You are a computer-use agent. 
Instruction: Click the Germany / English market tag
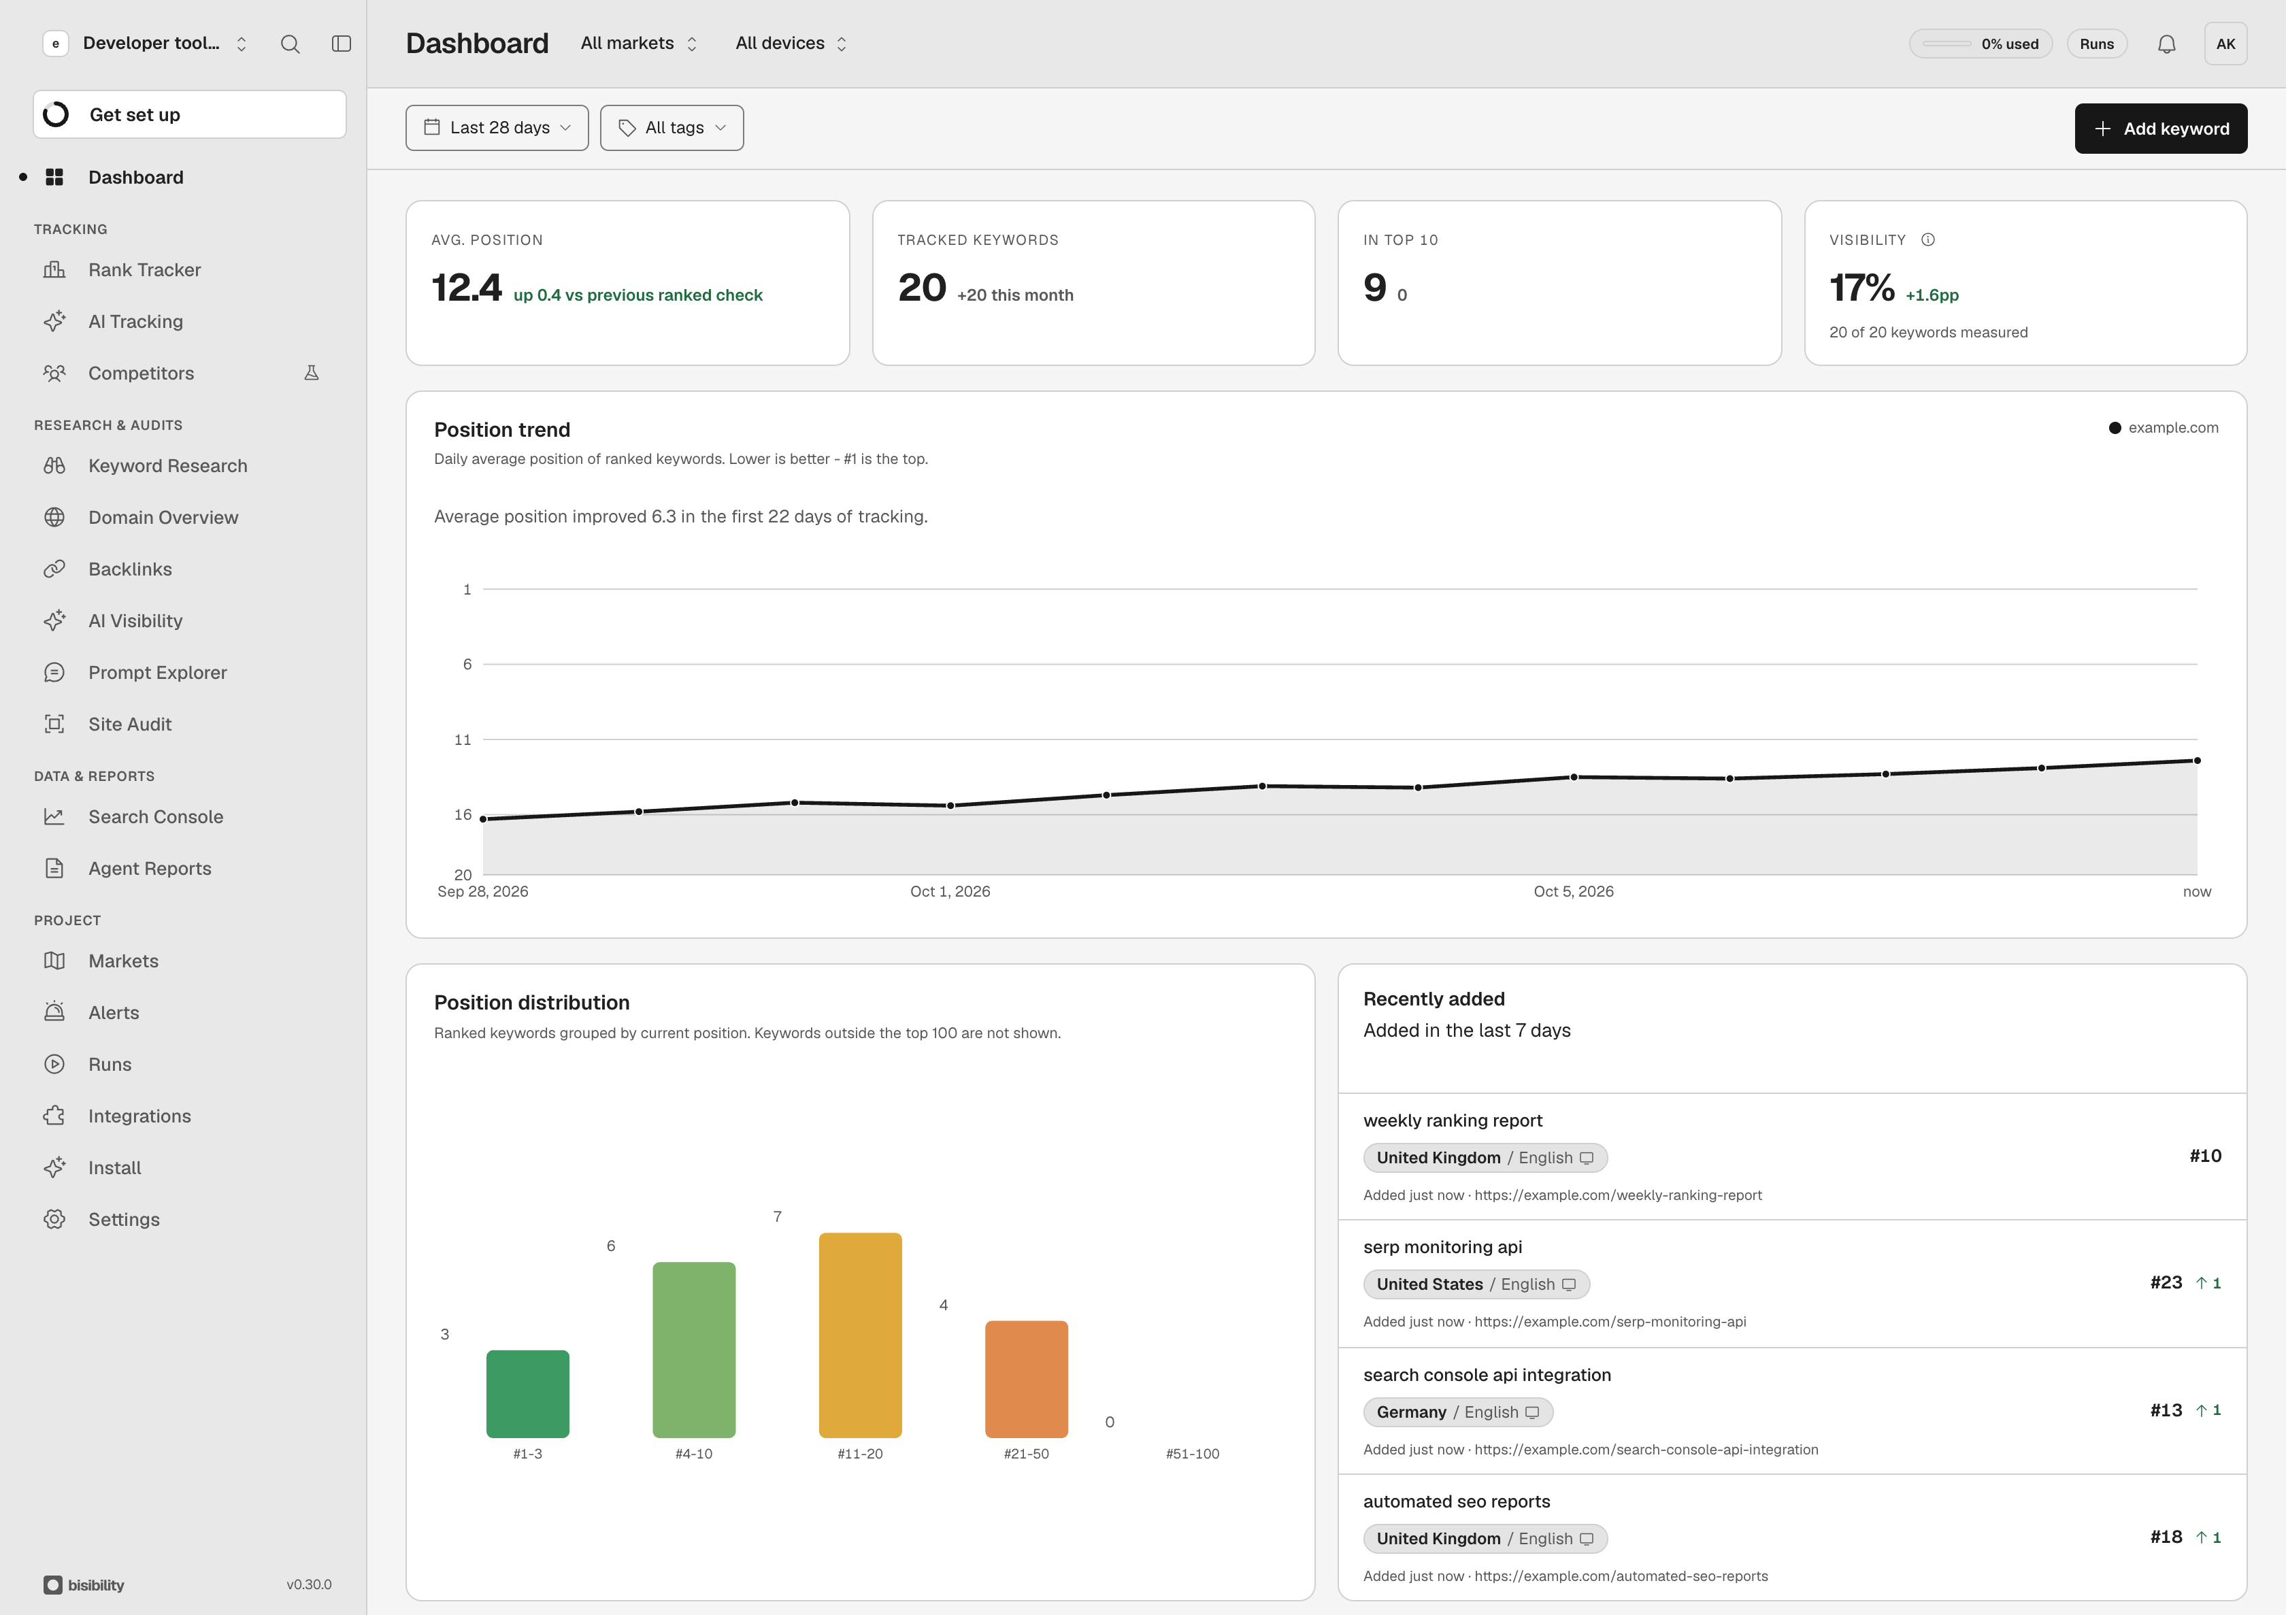1457,1412
